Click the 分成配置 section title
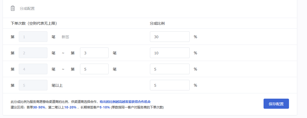This screenshot has height=118, width=307. click(x=27, y=9)
